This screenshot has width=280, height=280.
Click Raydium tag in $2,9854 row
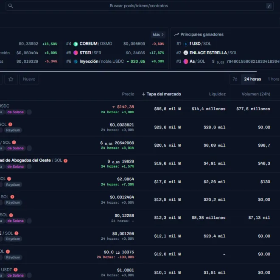pyautogui.click(x=13, y=185)
